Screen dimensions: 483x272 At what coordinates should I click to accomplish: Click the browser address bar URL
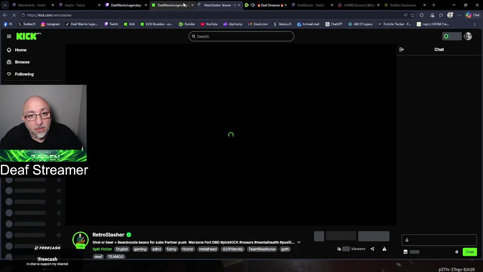(x=49, y=15)
